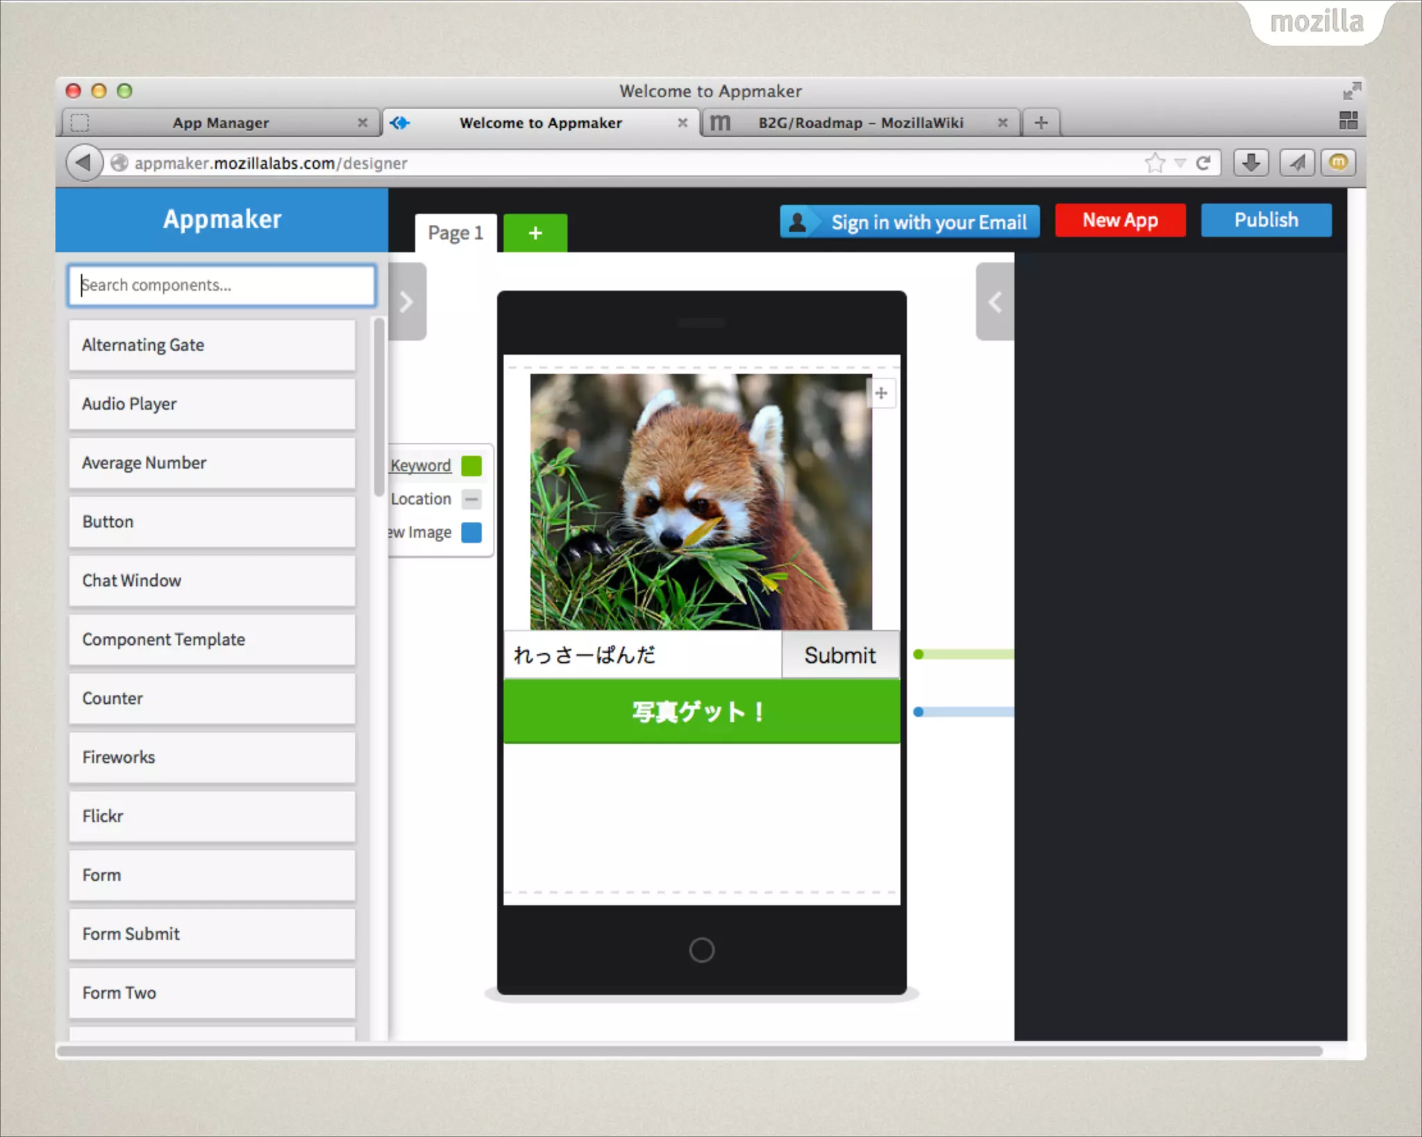Click the red New App button

click(x=1119, y=220)
